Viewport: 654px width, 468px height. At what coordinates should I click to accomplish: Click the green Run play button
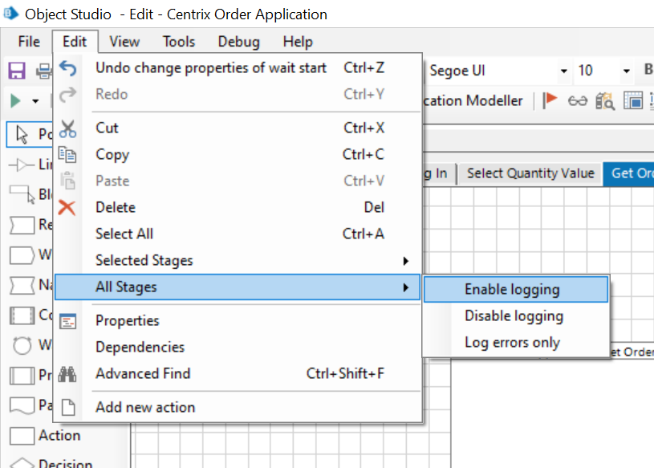[x=16, y=101]
